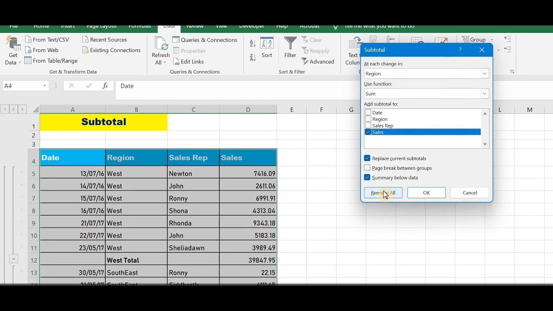Toggle Summary below data checkbox

[367, 178]
